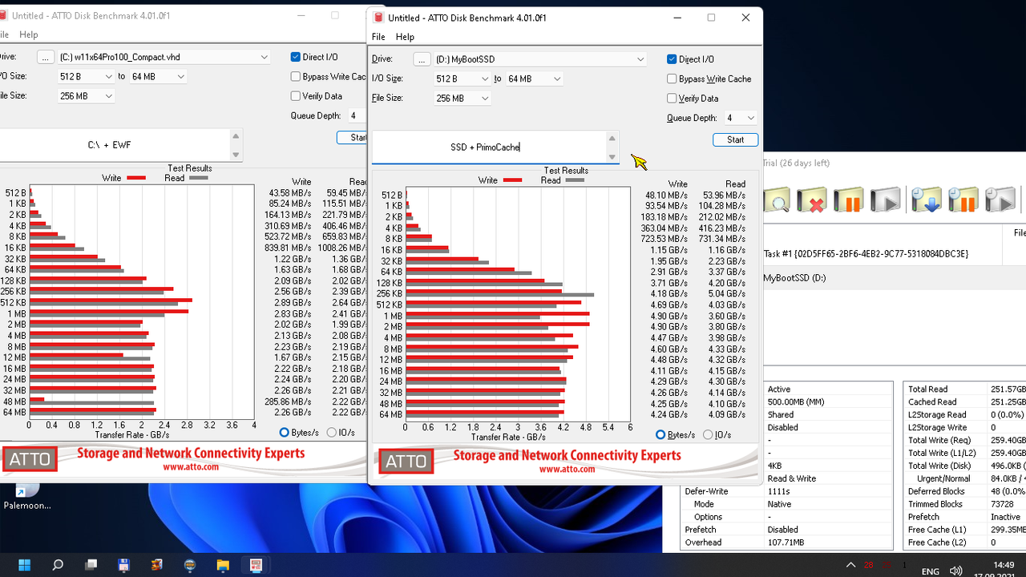This screenshot has width=1026, height=577.
Task: Open 512 B I/O size dropdown in back window
Action: 86,76
